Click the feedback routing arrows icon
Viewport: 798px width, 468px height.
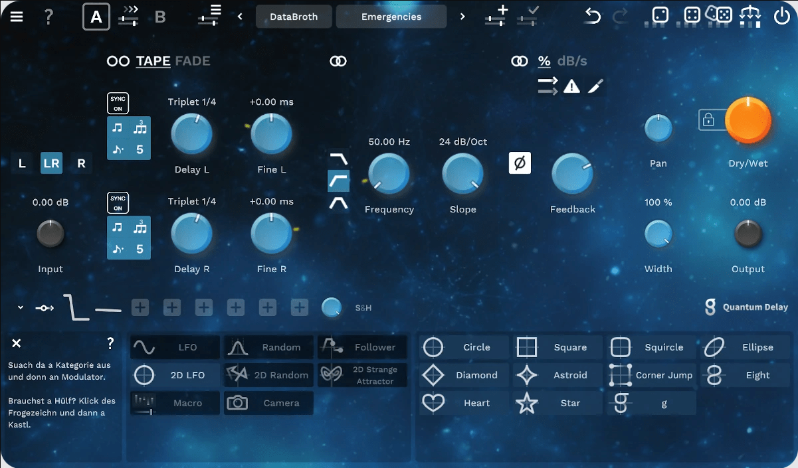[x=548, y=86]
